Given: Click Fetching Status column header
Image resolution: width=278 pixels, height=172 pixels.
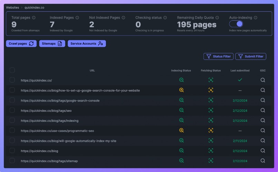Looking at the screenshot, I should coord(211,71).
